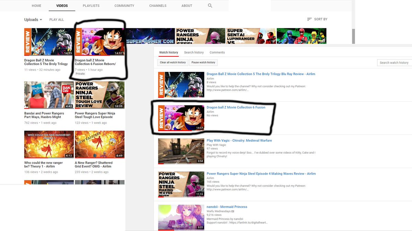This screenshot has height=231, width=412.
Task: Click the Clear all watch history button
Action: (x=173, y=62)
